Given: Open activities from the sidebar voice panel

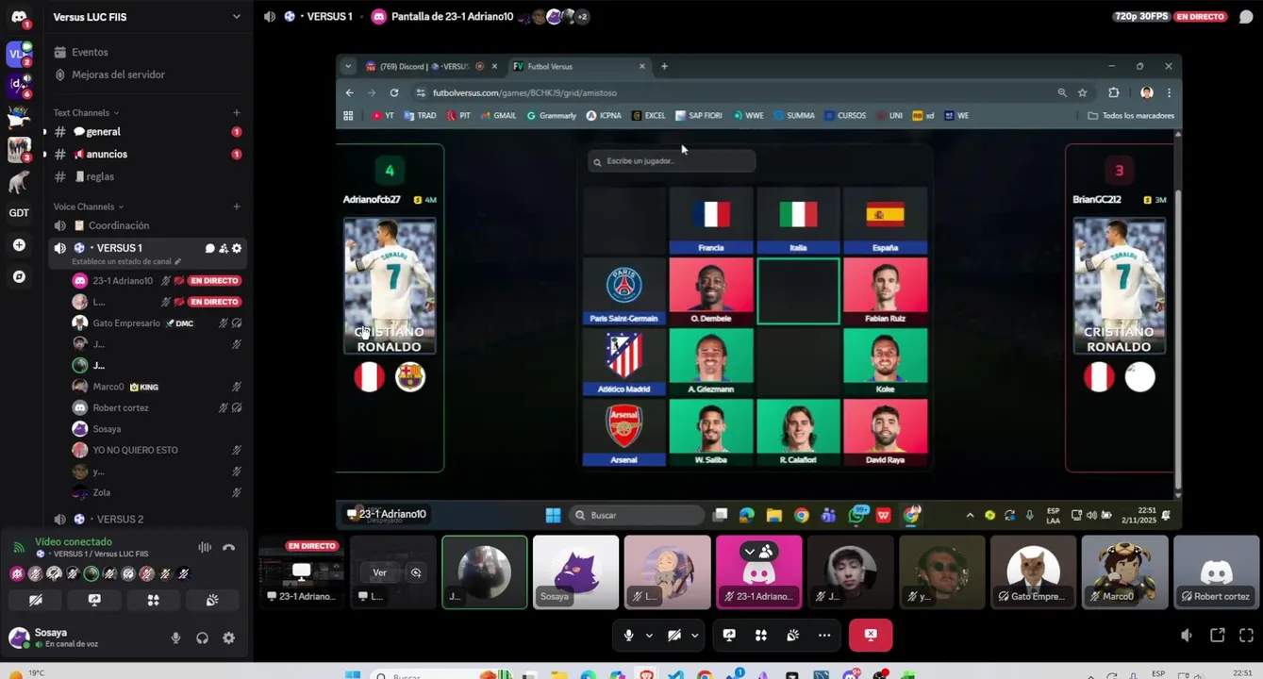Looking at the screenshot, I should pos(153,600).
